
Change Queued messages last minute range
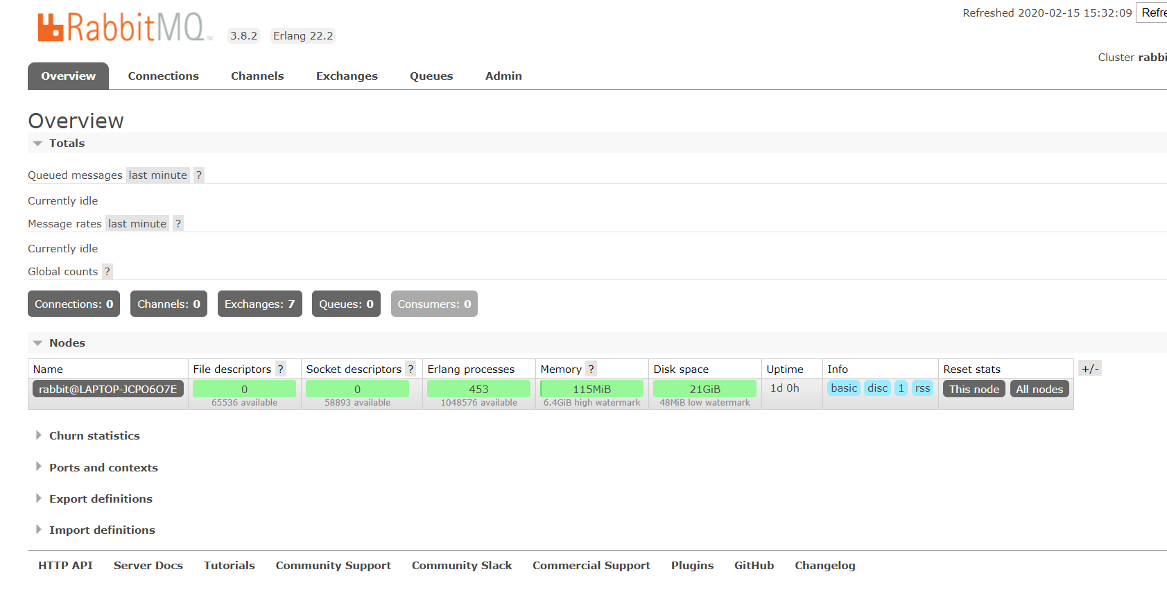tap(157, 175)
